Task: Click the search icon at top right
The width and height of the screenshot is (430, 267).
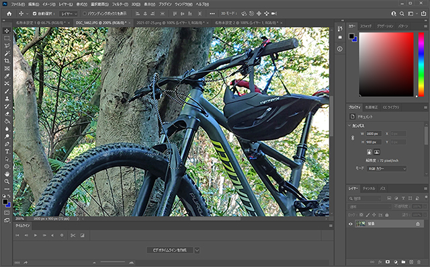Action: 402,13
